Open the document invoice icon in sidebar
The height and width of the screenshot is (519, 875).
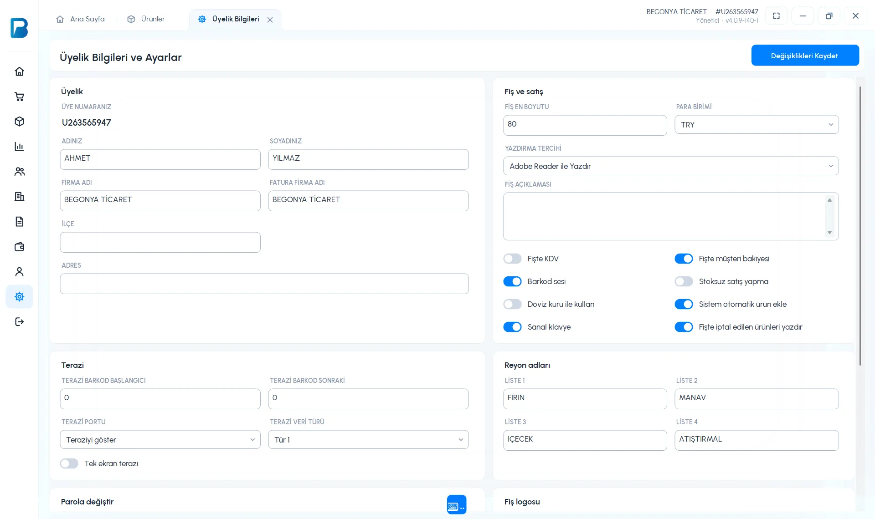coord(19,222)
